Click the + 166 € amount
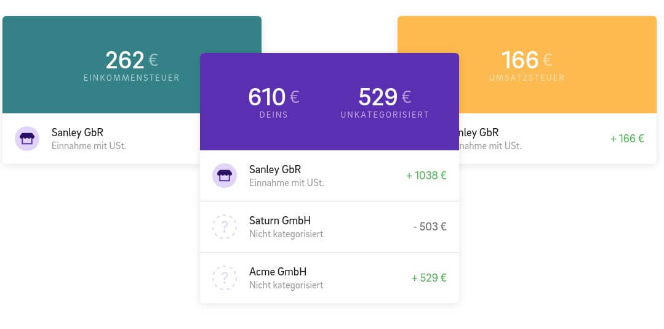Screen dimensions: 664x329 [626, 139]
